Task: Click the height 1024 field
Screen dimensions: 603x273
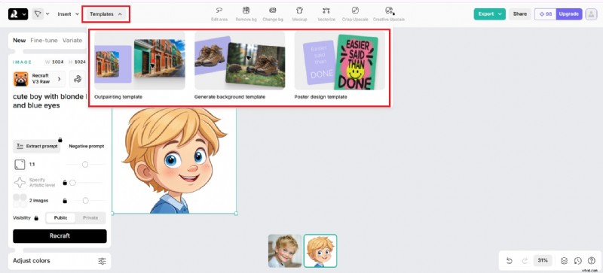Action: (78, 62)
